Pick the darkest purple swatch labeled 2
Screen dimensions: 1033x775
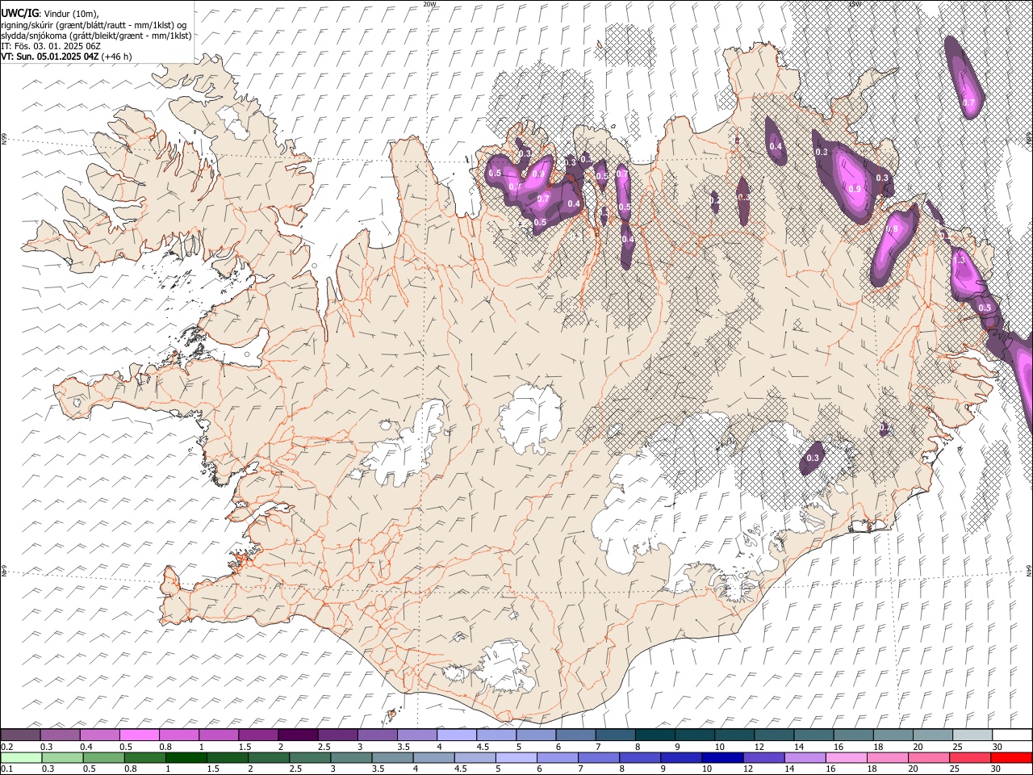point(297,735)
